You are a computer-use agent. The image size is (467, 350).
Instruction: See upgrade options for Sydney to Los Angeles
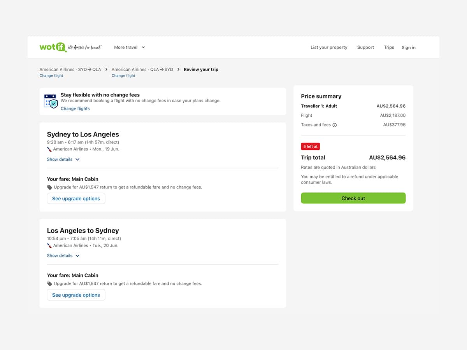[x=76, y=198]
